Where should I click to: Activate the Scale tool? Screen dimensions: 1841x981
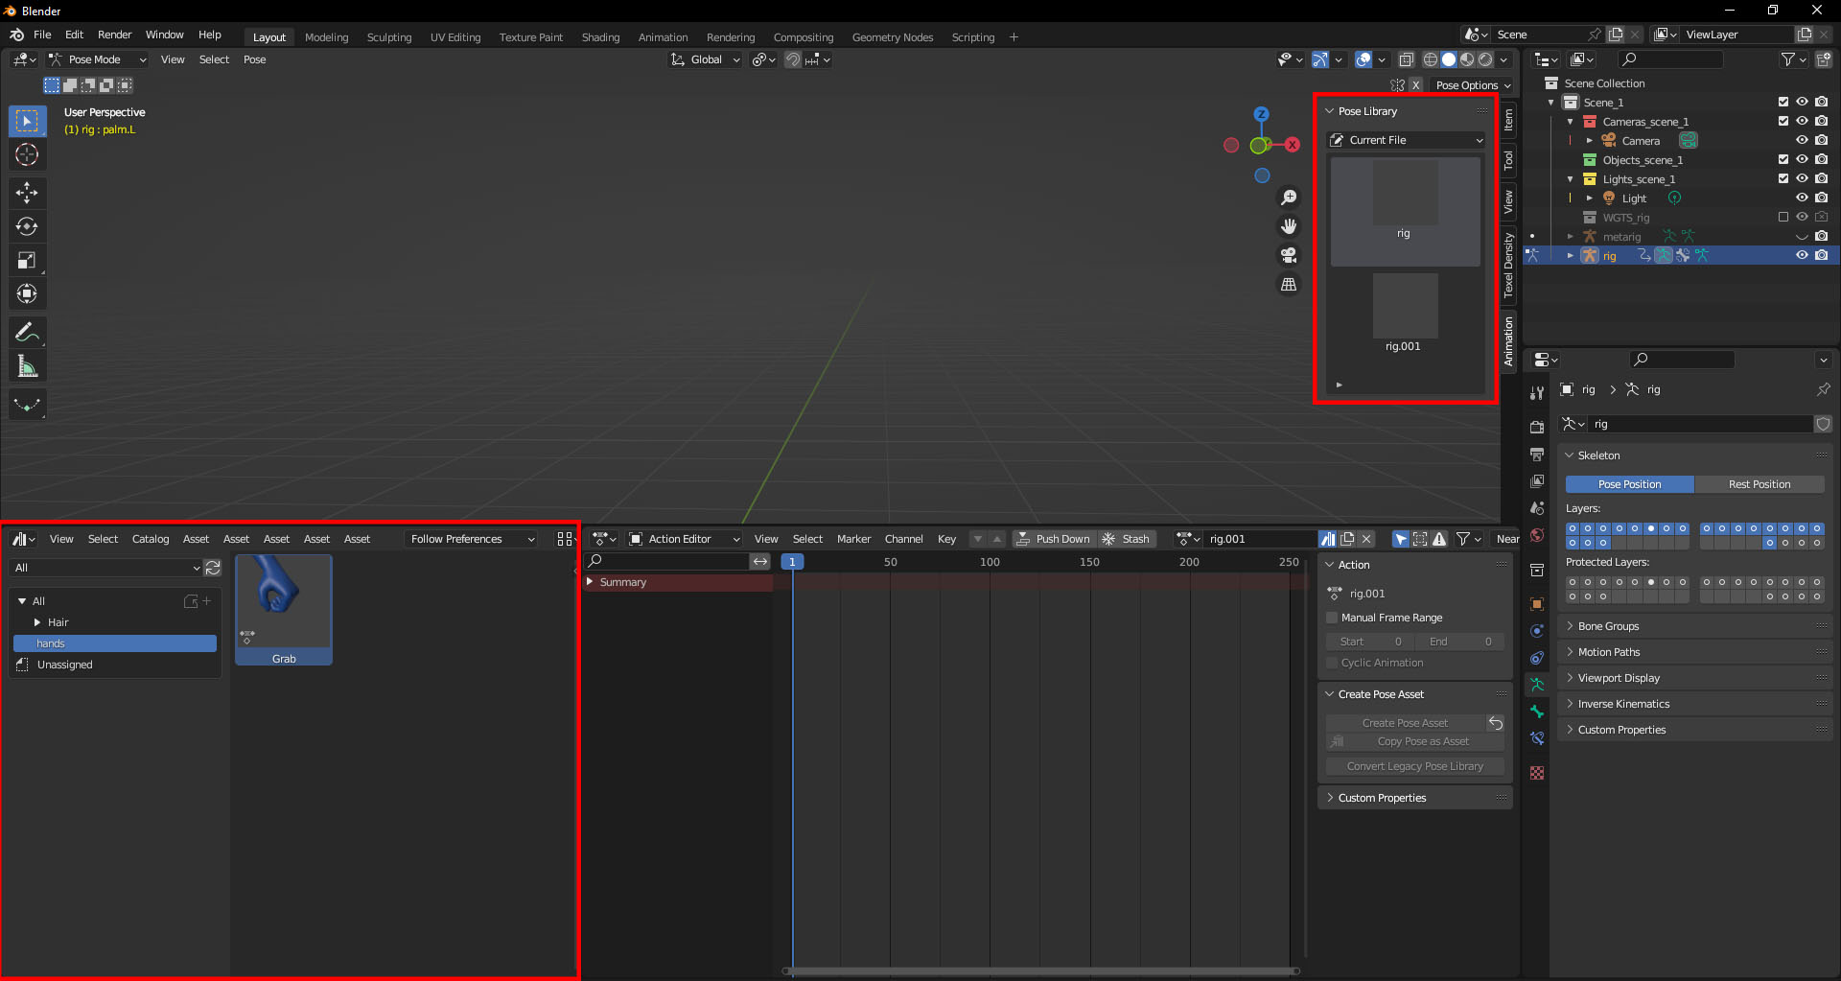27,260
